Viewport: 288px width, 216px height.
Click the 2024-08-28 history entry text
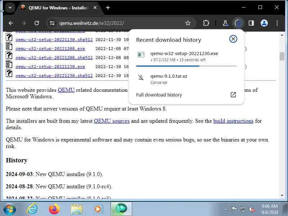pyautogui.click(x=59, y=186)
